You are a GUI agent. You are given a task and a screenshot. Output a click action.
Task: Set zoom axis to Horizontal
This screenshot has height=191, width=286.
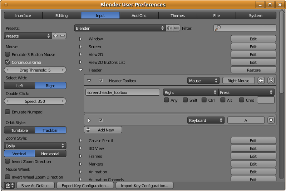50,154
